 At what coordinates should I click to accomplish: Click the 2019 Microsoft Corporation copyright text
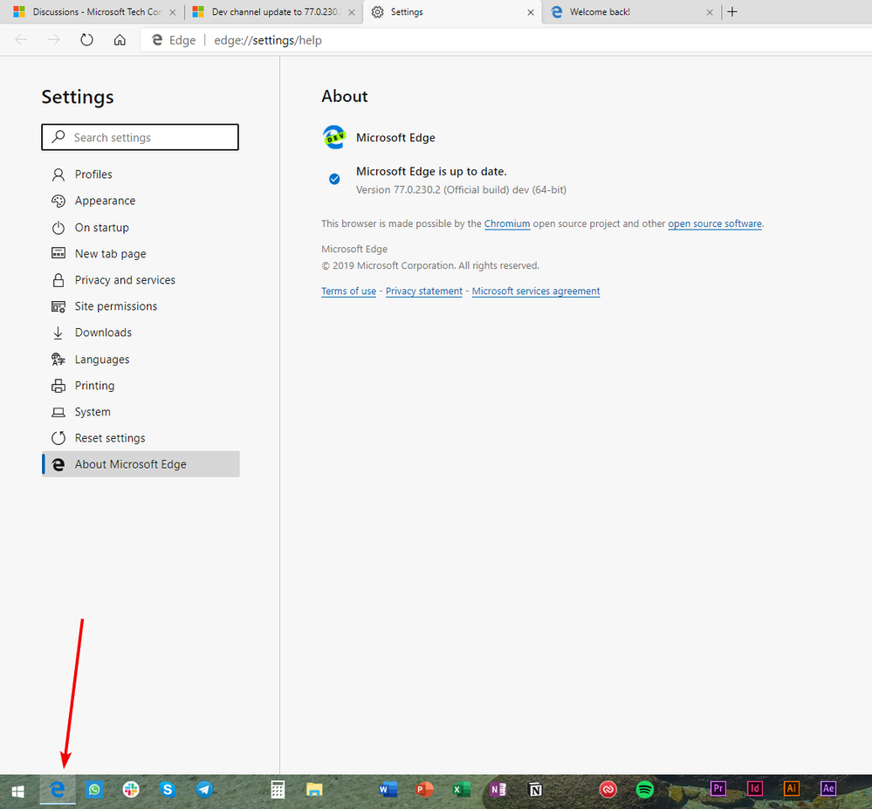[429, 266]
